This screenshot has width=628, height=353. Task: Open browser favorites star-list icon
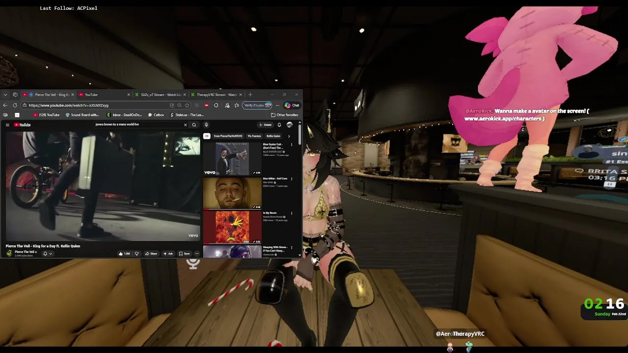(236, 105)
